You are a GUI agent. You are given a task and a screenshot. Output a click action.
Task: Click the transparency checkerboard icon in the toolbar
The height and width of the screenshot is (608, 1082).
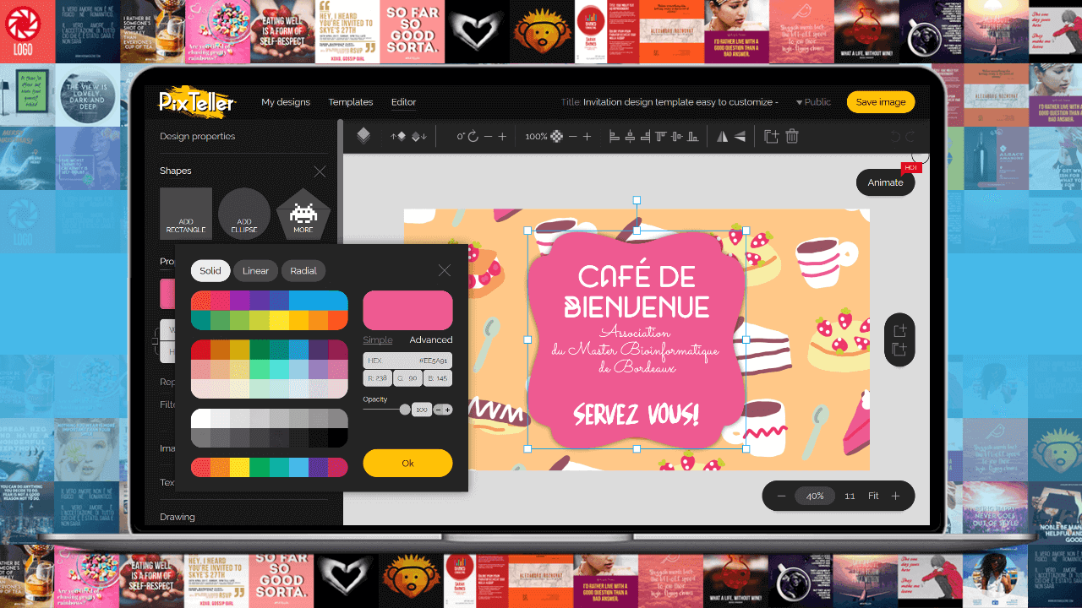[558, 136]
